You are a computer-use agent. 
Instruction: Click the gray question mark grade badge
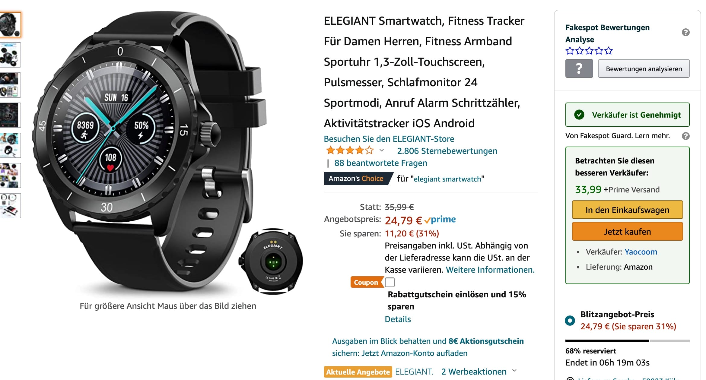[579, 68]
